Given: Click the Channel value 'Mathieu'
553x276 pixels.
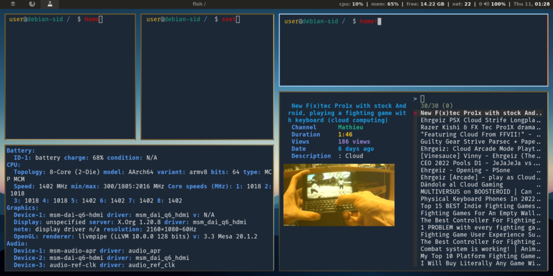Looking at the screenshot, I should point(351,127).
